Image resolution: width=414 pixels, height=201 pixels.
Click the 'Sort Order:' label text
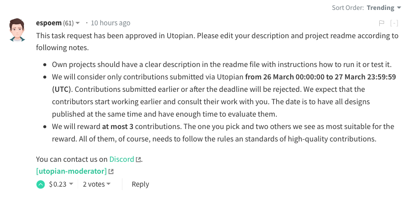click(x=348, y=8)
